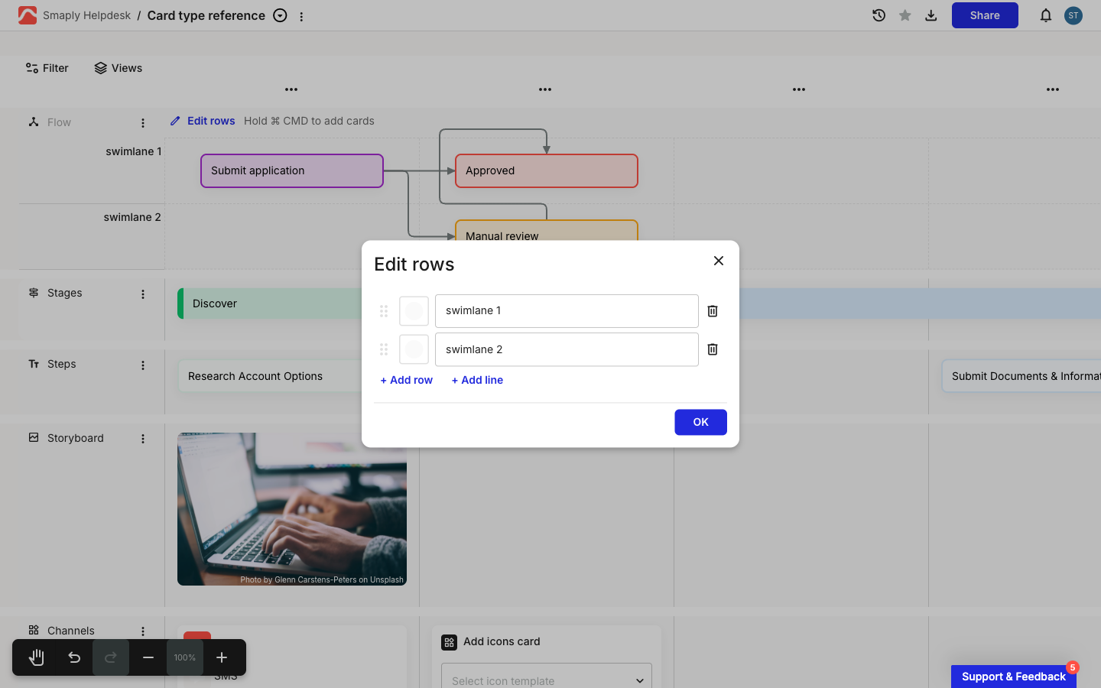1101x688 pixels.
Task: Close the Edit rows dialog
Action: (x=719, y=261)
